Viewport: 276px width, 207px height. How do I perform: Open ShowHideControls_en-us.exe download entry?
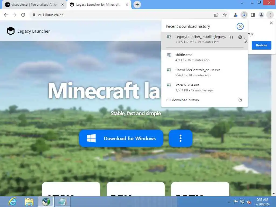point(205,72)
